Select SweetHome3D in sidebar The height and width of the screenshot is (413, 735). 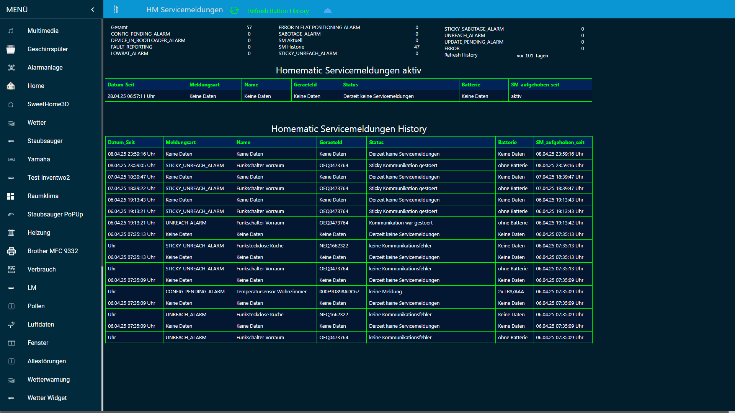48,104
